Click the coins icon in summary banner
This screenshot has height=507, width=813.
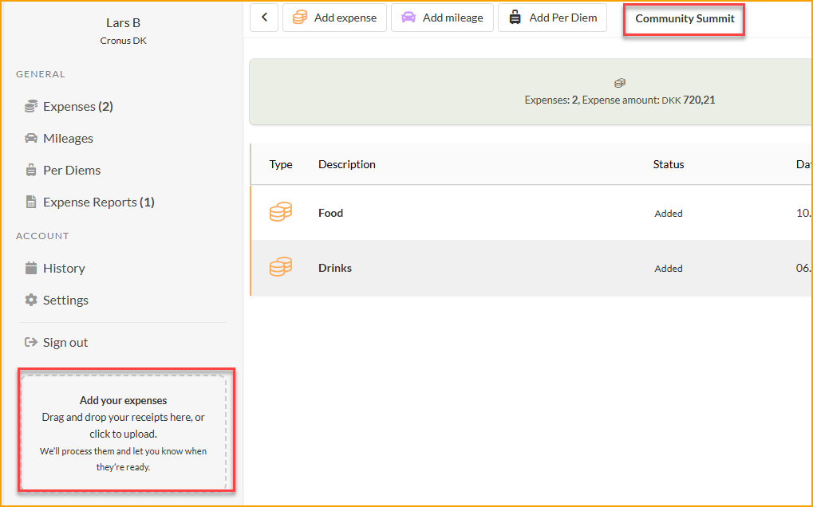tap(620, 83)
